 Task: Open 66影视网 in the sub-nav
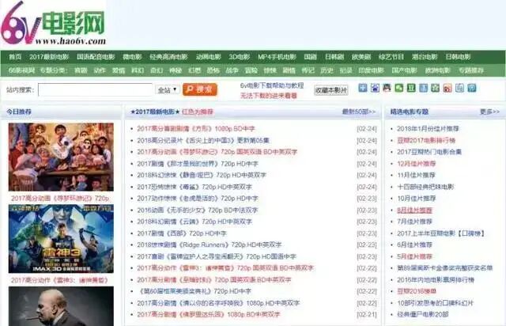(21, 70)
